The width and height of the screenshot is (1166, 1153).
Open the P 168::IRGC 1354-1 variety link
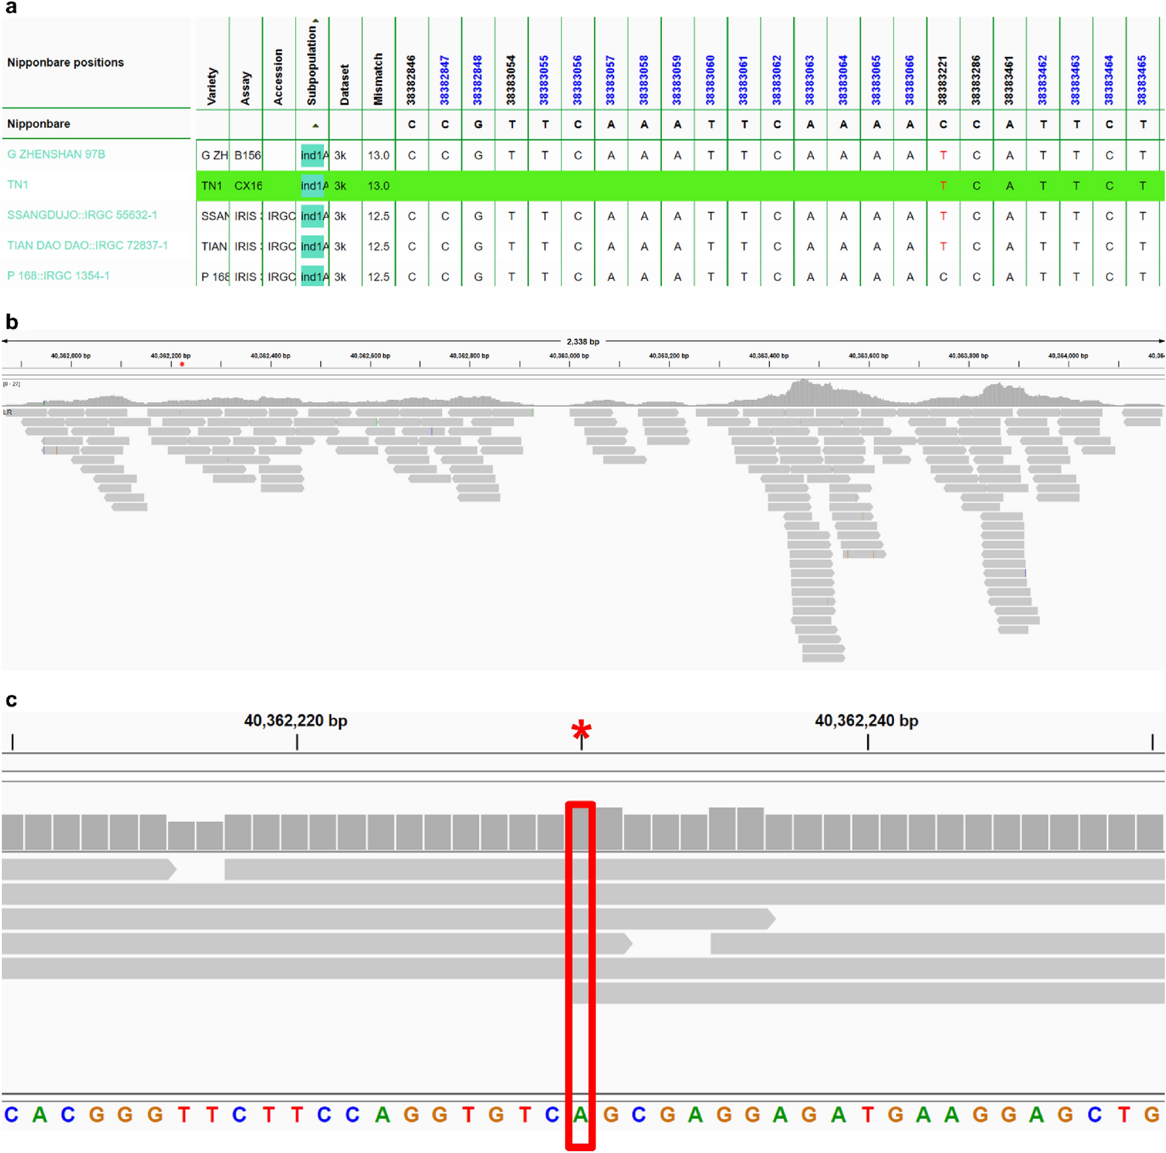tap(58, 276)
